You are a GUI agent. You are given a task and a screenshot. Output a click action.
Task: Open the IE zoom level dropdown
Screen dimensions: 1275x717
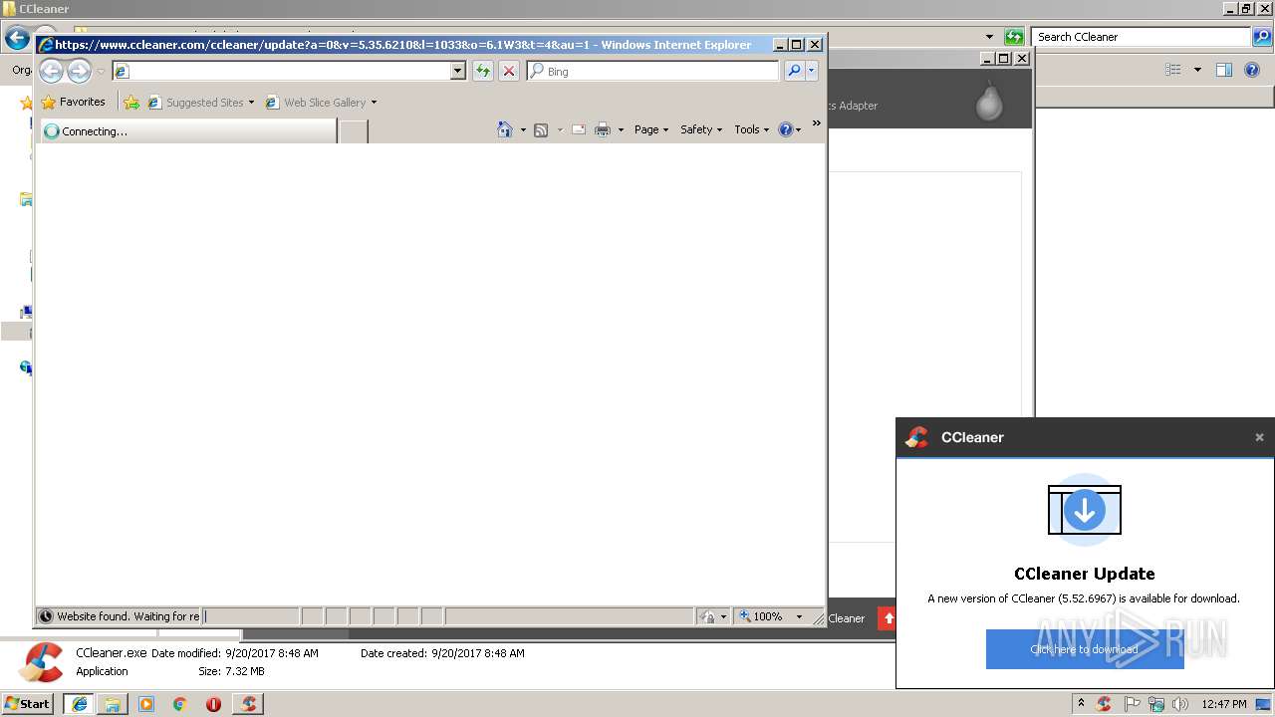coord(799,616)
